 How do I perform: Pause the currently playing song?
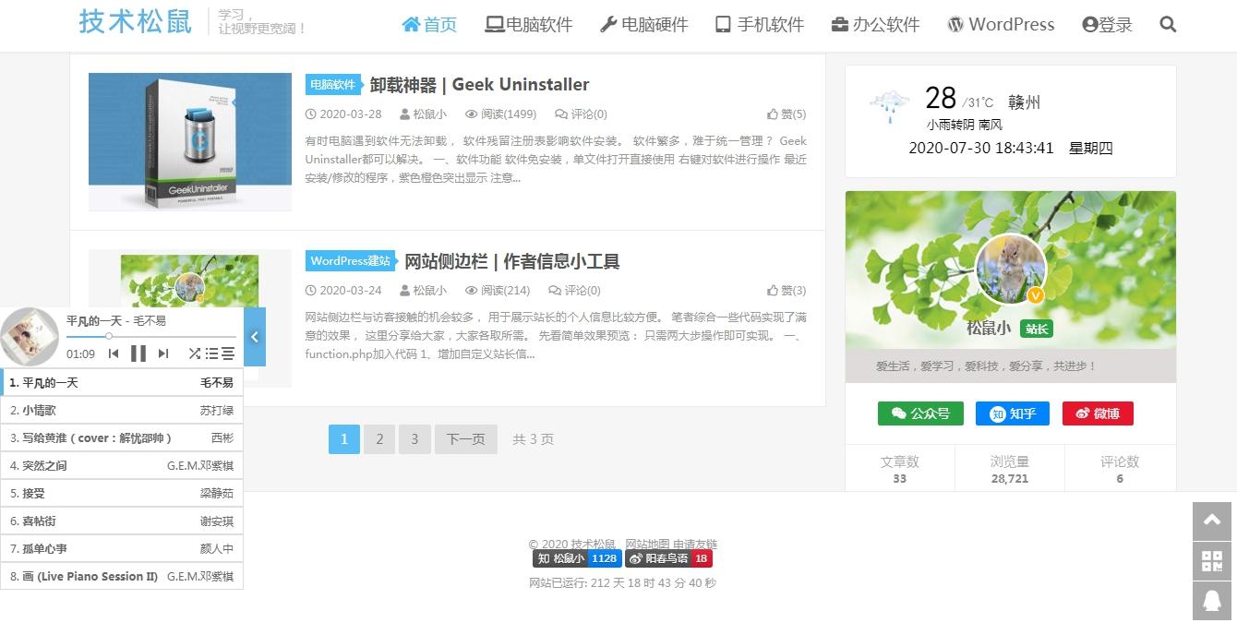pos(138,353)
